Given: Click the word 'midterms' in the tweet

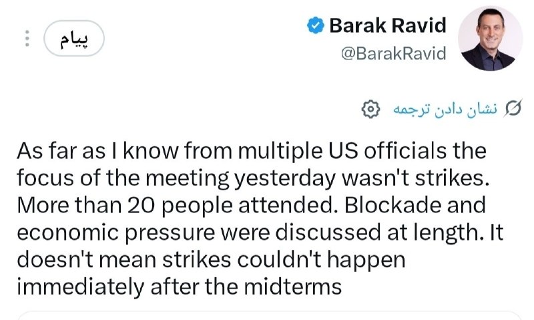Looking at the screenshot, I should 293,287.
